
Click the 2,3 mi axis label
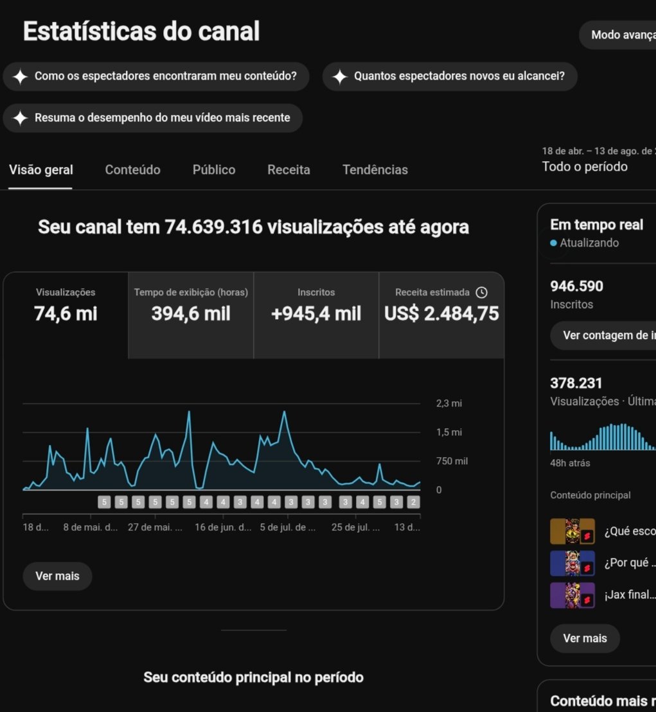pos(449,403)
